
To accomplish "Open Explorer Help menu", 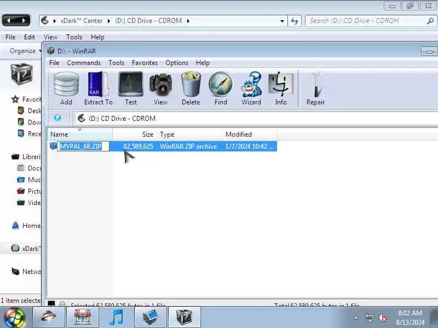I will [x=97, y=37].
